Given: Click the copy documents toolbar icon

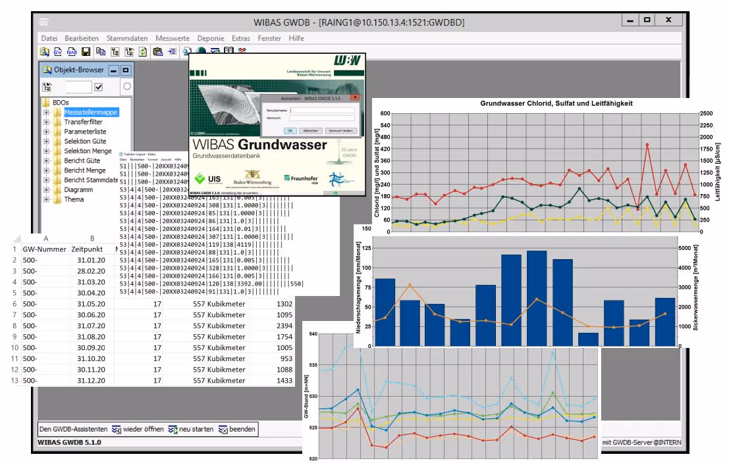Looking at the screenshot, I should pos(100,52).
